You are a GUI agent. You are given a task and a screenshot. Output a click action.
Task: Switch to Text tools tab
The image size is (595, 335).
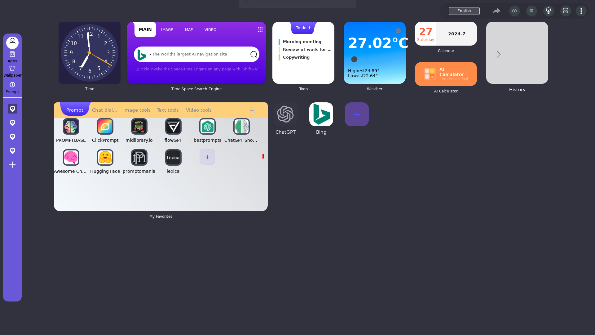pos(168,110)
